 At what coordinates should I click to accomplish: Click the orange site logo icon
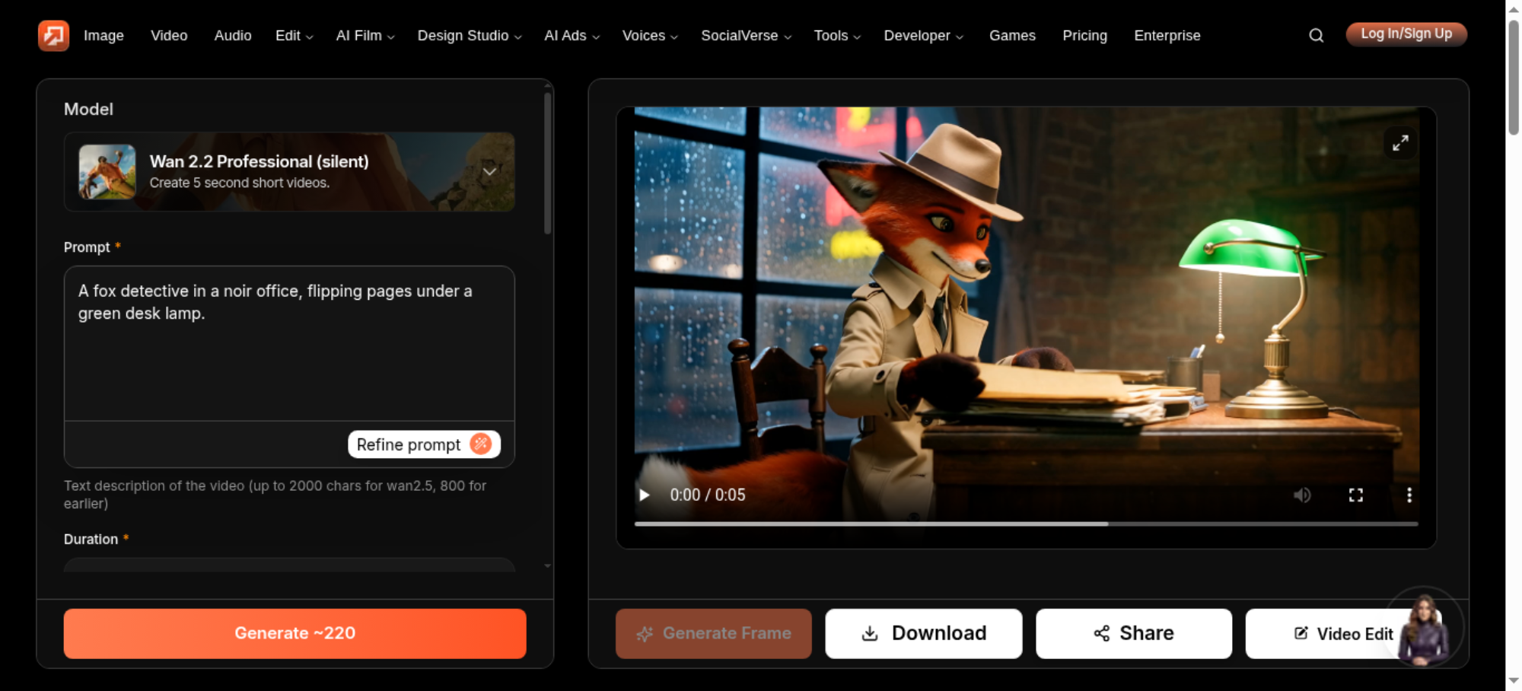coord(53,35)
